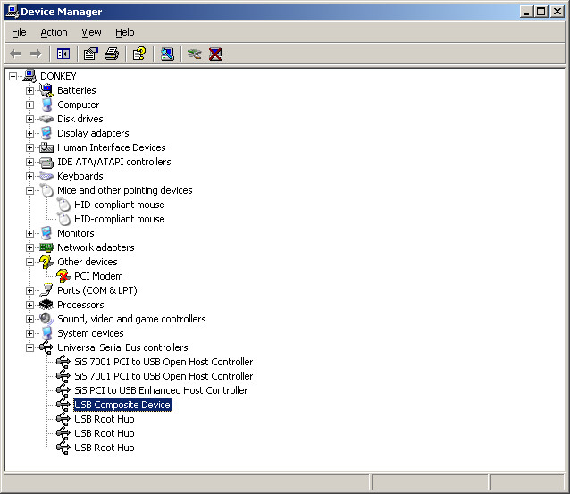Image resolution: width=570 pixels, height=494 pixels.
Task: Select the DONKEY computer root node
Action: pyautogui.click(x=58, y=76)
